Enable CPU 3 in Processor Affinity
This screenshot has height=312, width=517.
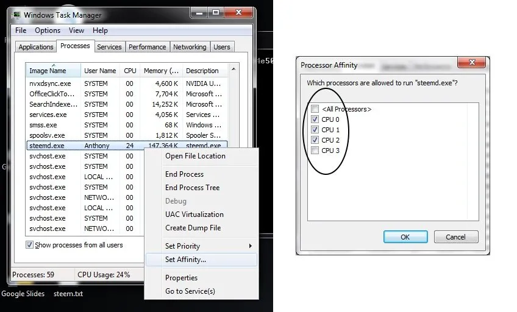click(x=315, y=151)
